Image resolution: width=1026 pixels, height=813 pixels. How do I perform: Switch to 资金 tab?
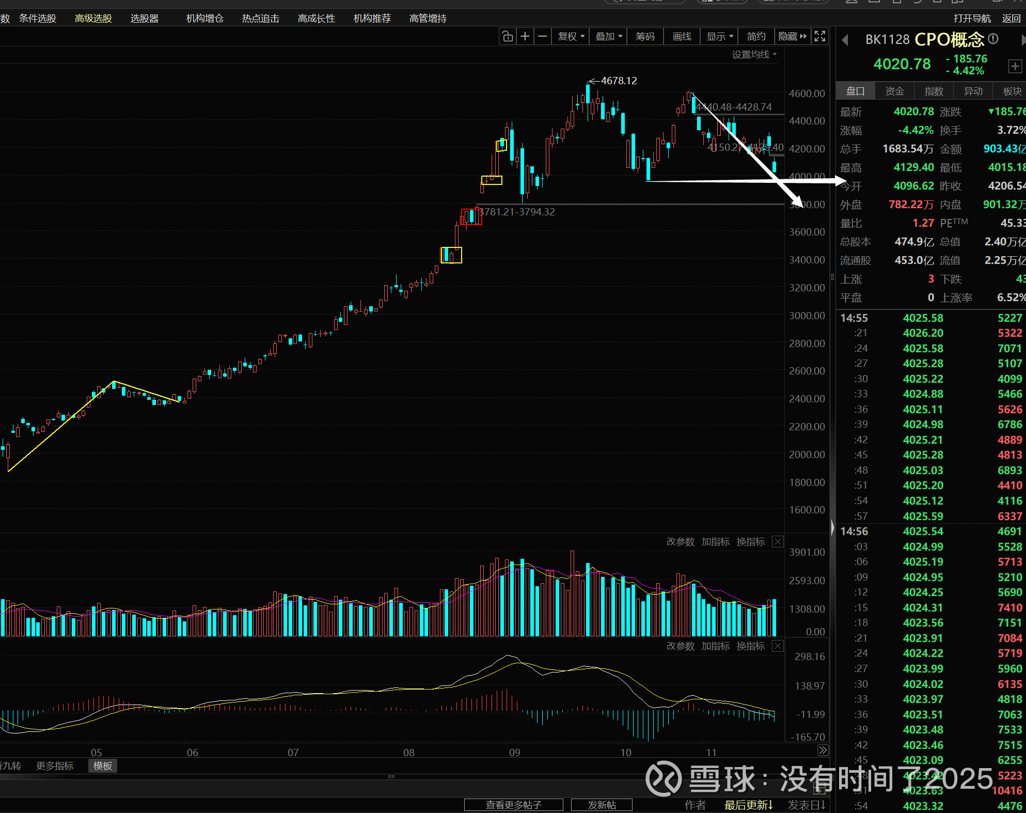[894, 91]
